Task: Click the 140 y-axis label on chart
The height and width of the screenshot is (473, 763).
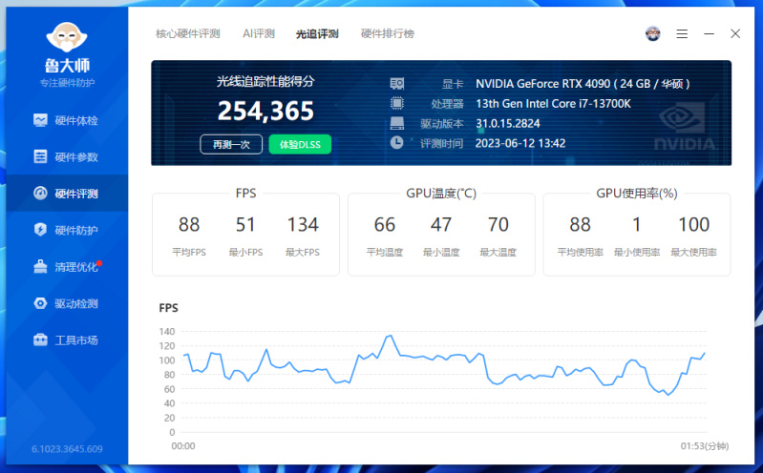Action: (x=166, y=332)
